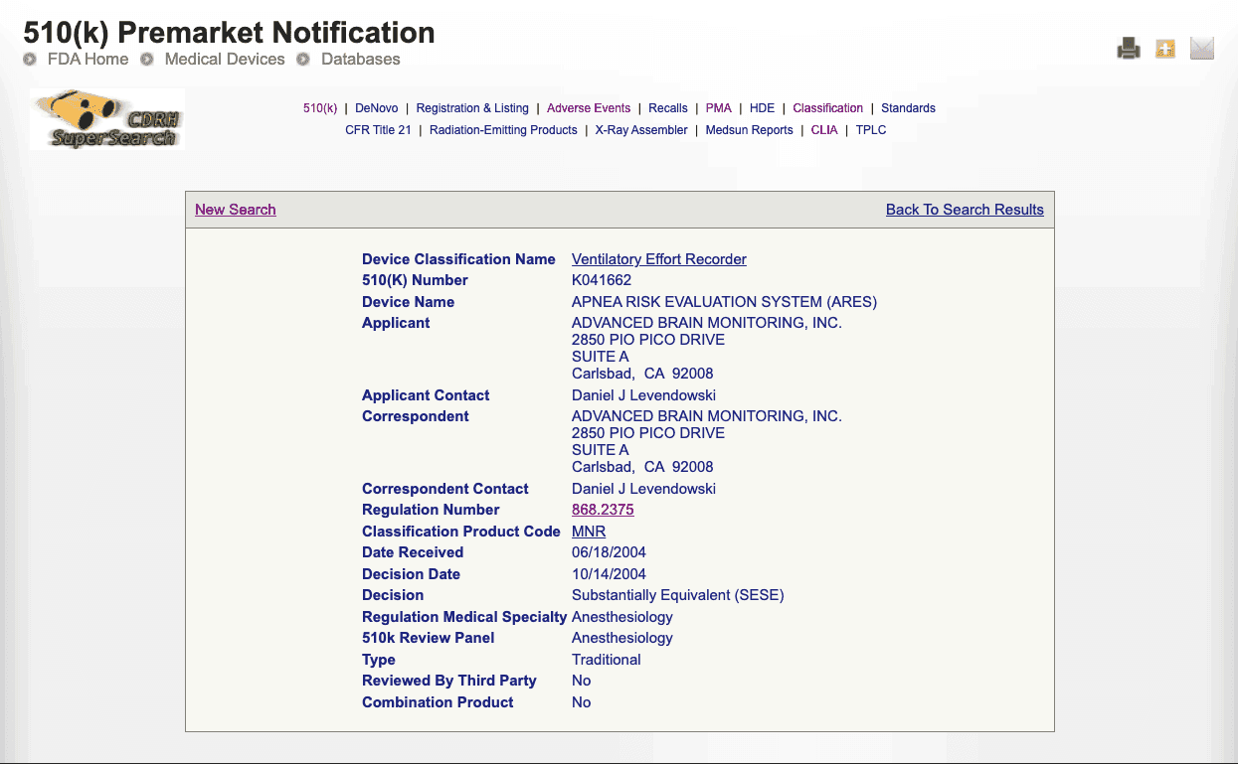Open CFR Title 21 link
Viewport: 1238px width, 764px height.
pyautogui.click(x=378, y=130)
